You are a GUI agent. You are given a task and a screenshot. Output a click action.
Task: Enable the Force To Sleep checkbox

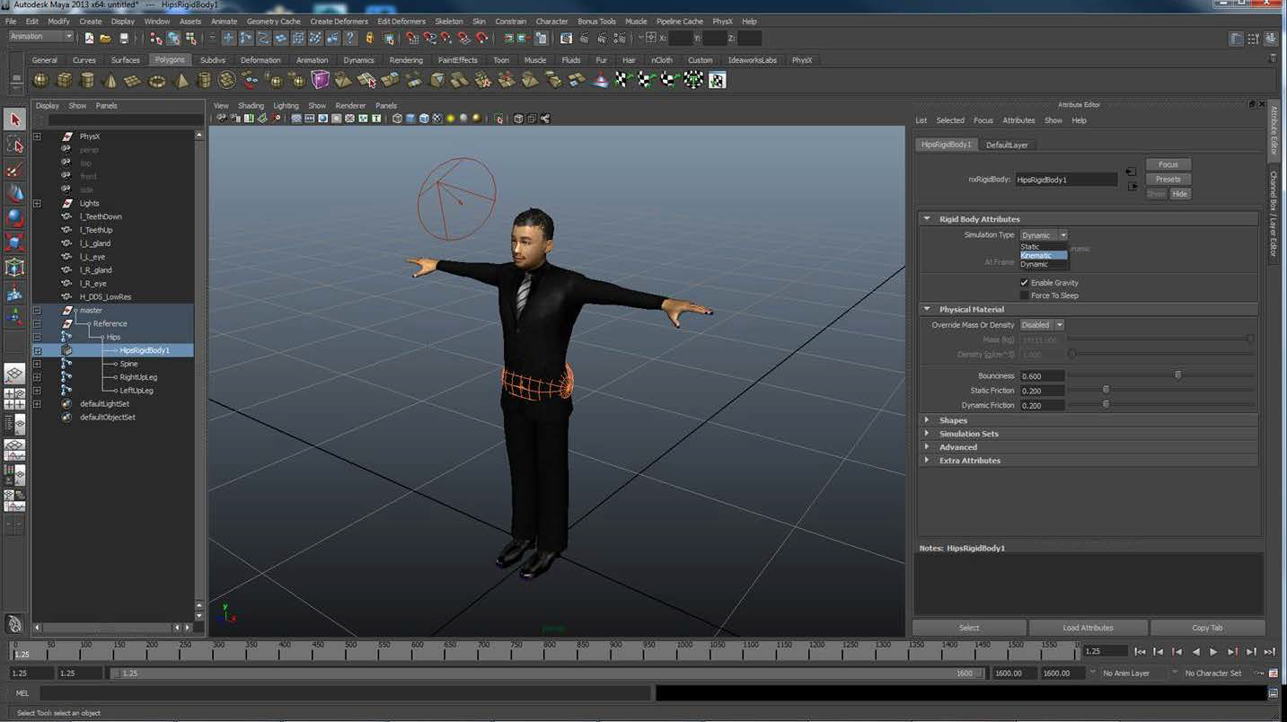(1025, 295)
